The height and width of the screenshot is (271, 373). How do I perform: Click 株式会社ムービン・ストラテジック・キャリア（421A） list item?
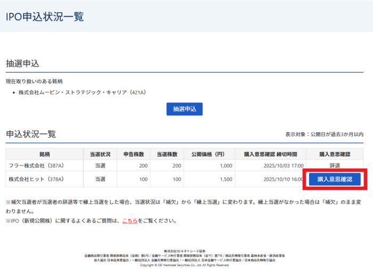(82, 92)
